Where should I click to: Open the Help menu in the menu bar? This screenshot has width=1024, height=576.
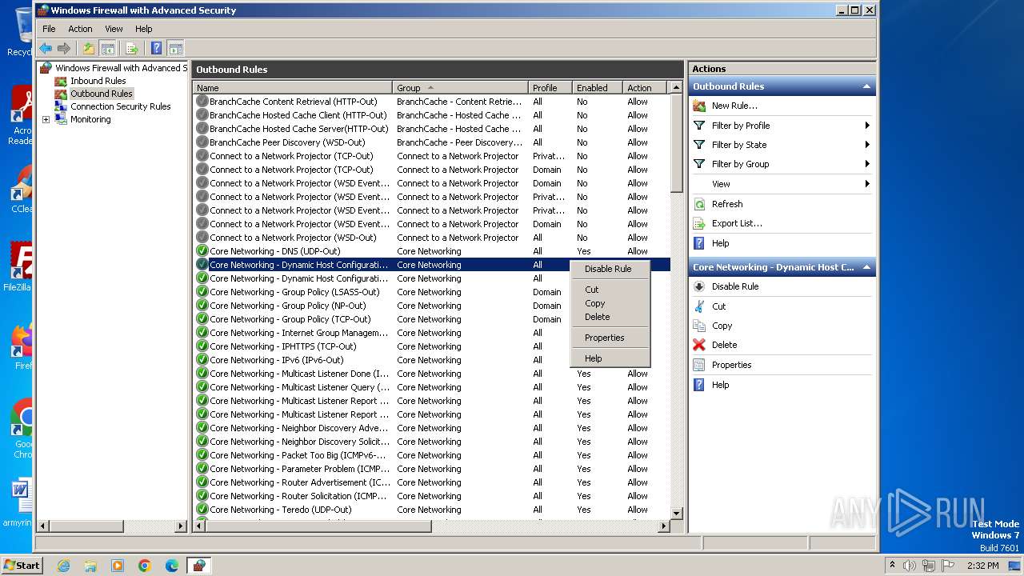tap(143, 29)
